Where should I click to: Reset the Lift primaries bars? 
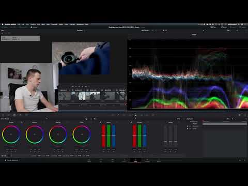pyautogui.click(x=117, y=122)
